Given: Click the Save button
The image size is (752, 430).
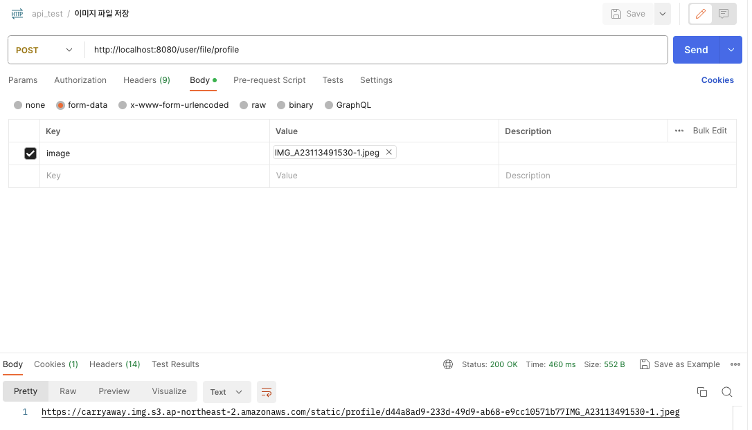Looking at the screenshot, I should (x=628, y=14).
